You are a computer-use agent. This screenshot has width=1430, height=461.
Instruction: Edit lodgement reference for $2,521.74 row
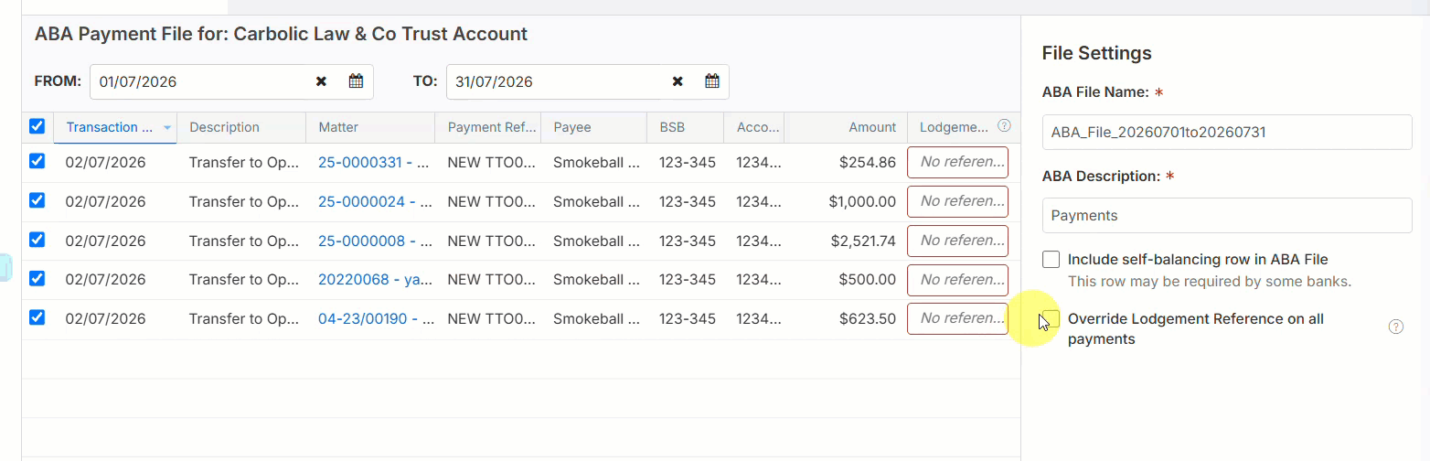957,241
